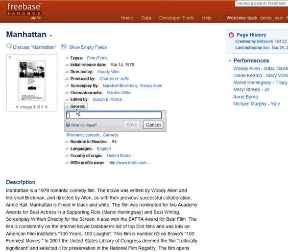Open the Susan E. Morse editor link
Viewport: 288px width, 252px height.
pos(107,100)
